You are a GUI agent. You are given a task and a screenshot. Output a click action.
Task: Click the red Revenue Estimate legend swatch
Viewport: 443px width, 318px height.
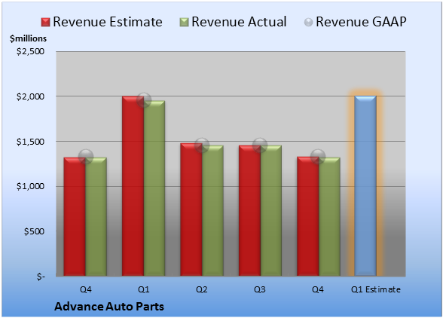coord(45,22)
